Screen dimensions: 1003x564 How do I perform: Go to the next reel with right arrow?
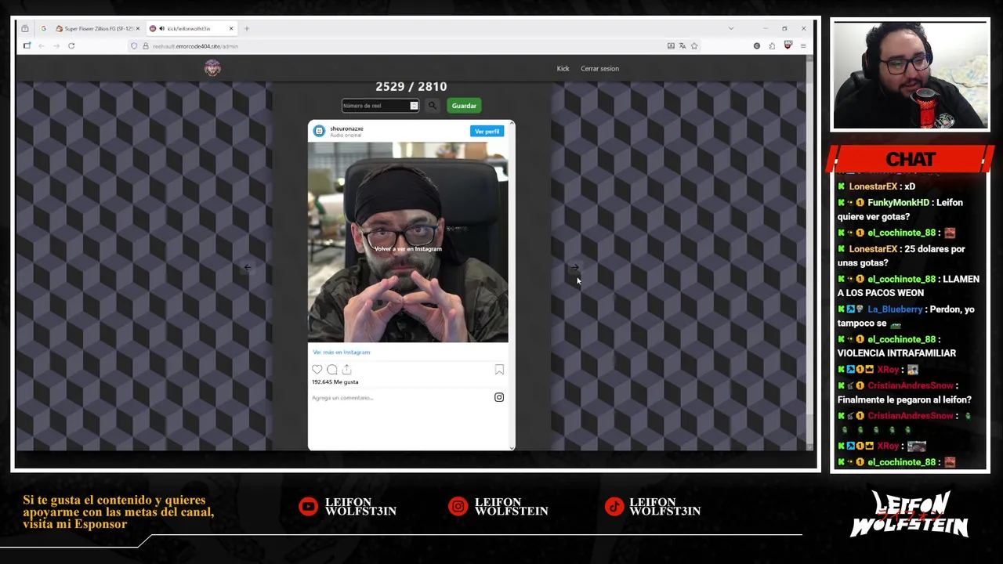coord(574,268)
